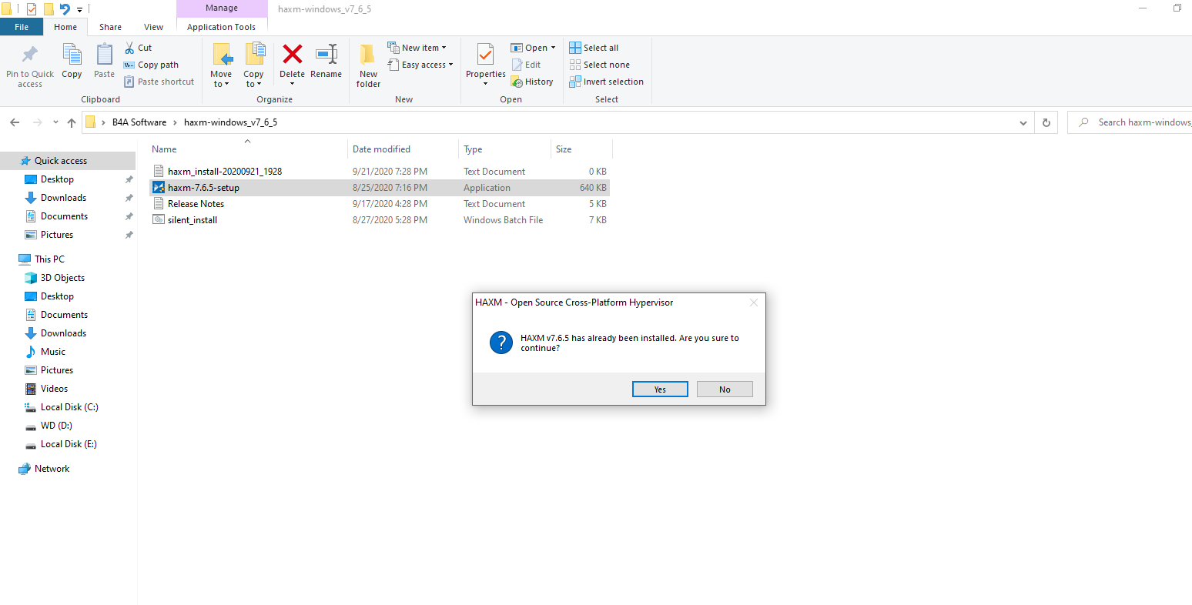This screenshot has width=1192, height=605.
Task: Rename the selected file
Action: pos(326,62)
